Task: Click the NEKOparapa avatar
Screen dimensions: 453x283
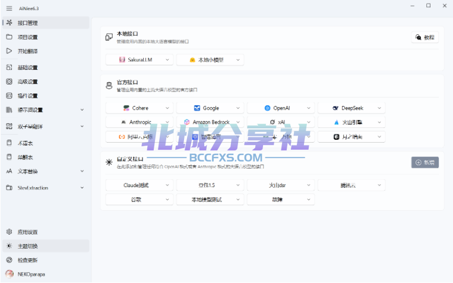Action: 9,274
